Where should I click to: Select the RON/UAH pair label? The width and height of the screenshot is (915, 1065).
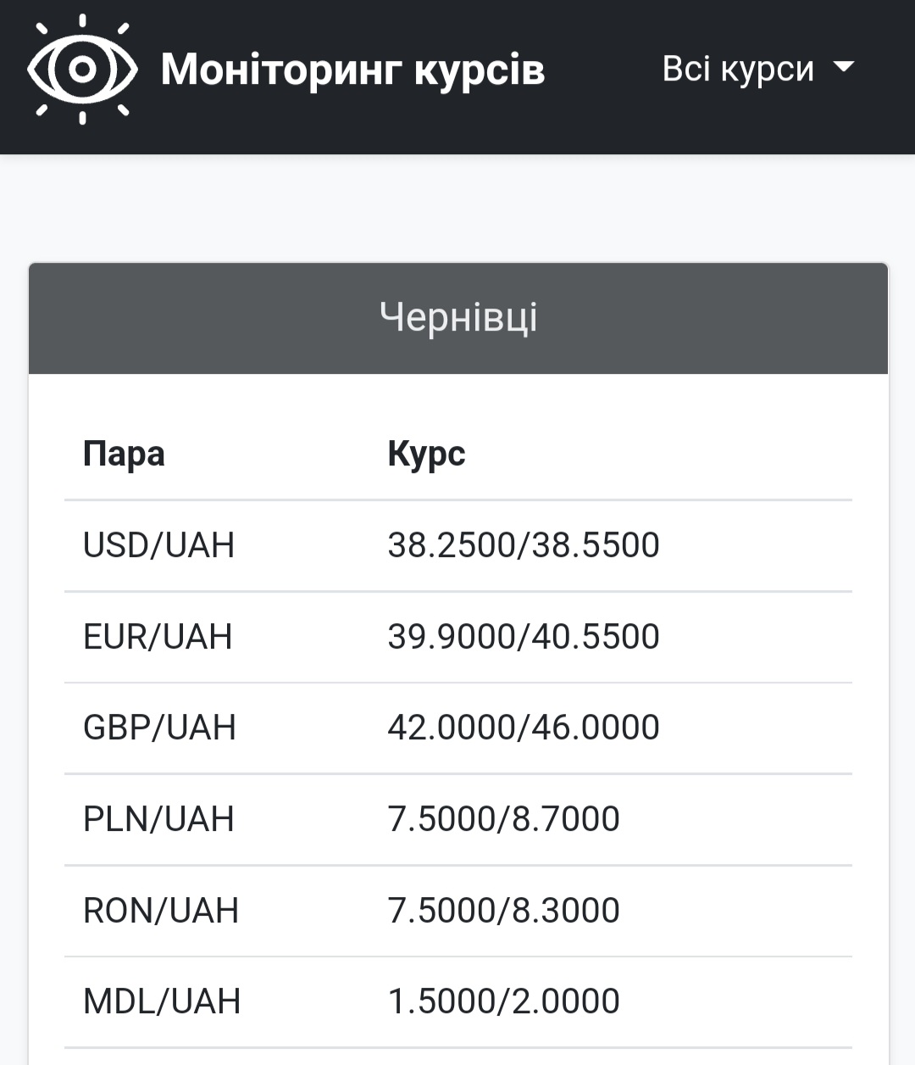(x=161, y=911)
